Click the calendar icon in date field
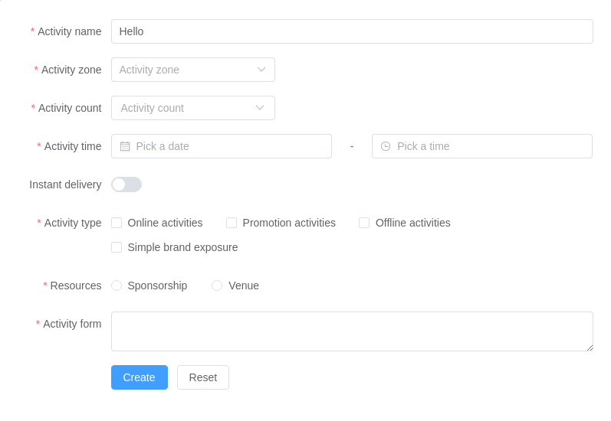This screenshot has width=611, height=421. (125, 146)
